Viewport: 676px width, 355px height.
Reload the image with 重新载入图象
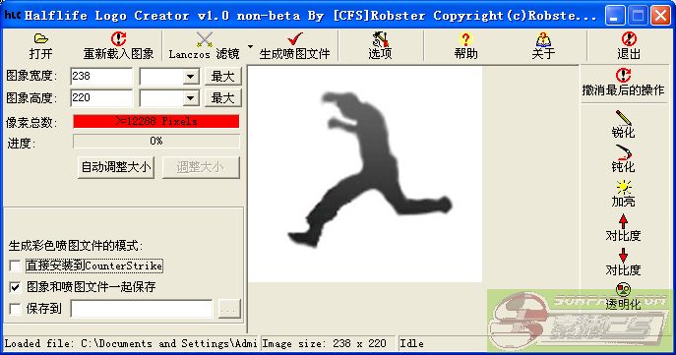(x=118, y=46)
